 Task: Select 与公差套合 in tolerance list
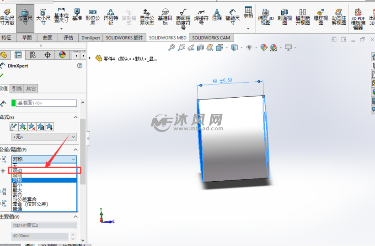coord(44,199)
